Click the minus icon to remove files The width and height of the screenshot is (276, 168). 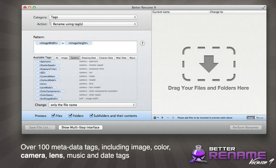pyautogui.click(x=168, y=117)
